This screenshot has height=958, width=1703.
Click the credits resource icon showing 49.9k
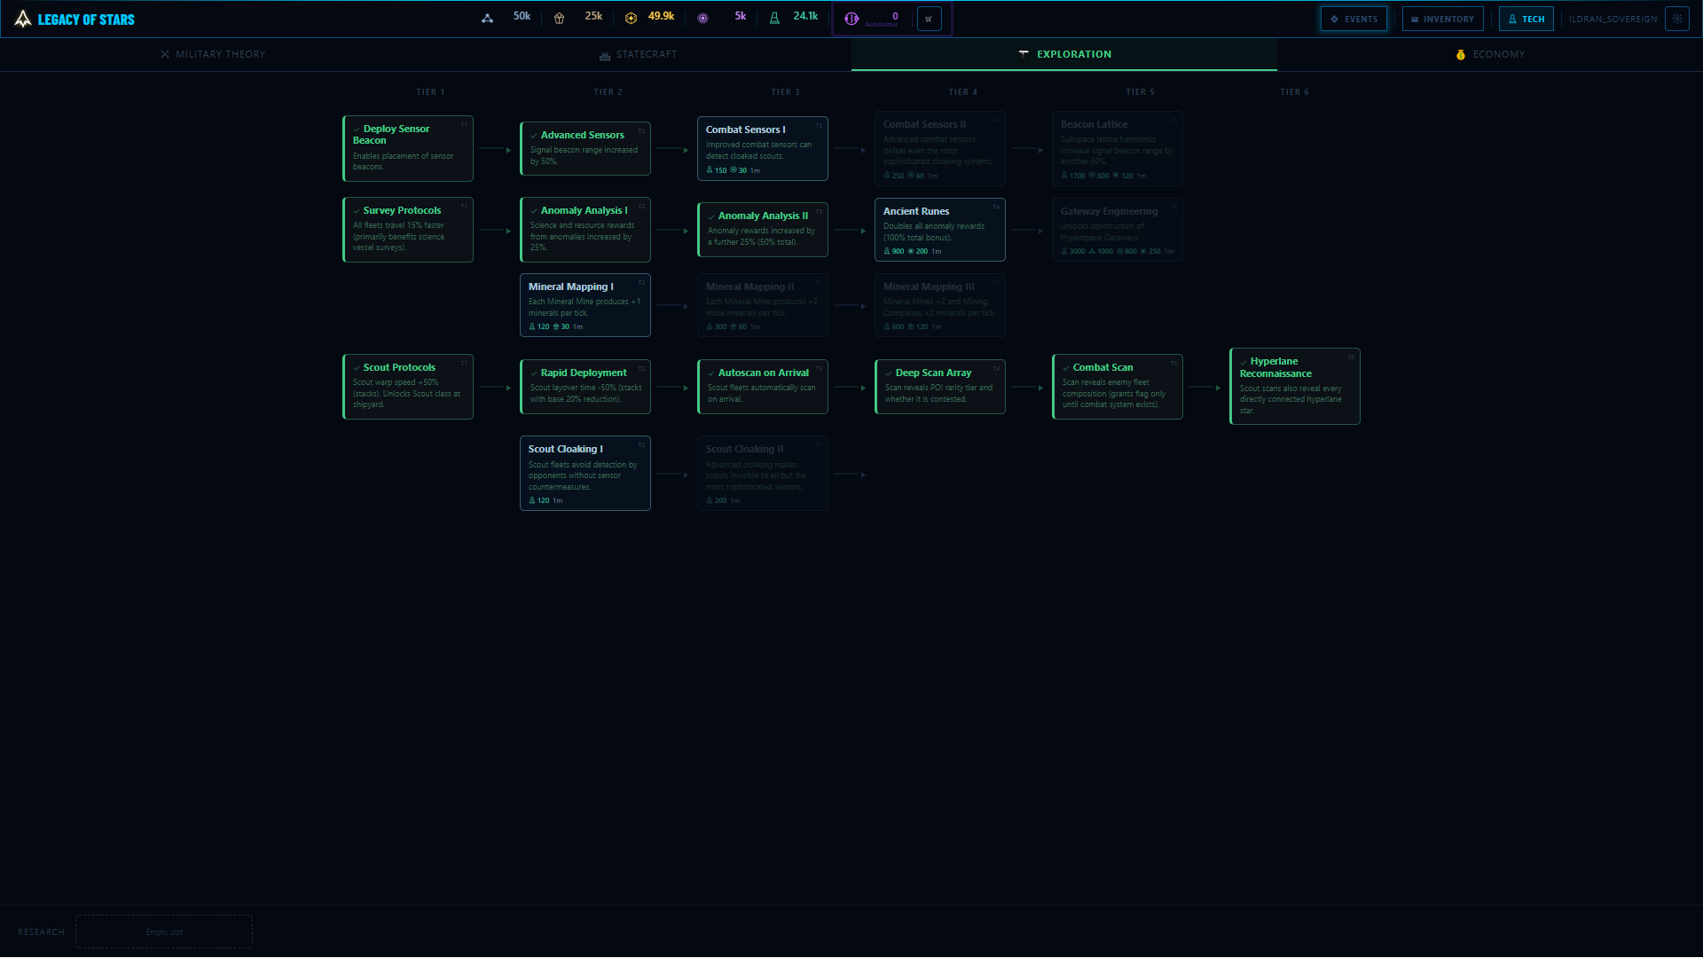click(631, 19)
